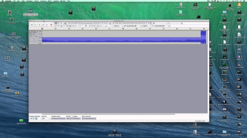Click the Stop transport button
This screenshot has width=247, height=138.
coord(39,25)
